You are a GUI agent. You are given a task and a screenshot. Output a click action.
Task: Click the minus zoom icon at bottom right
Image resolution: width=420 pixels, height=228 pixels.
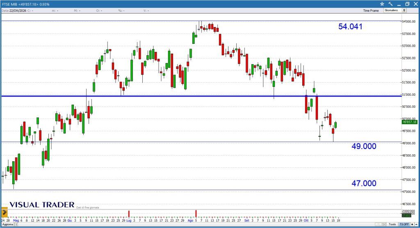click(x=416, y=224)
